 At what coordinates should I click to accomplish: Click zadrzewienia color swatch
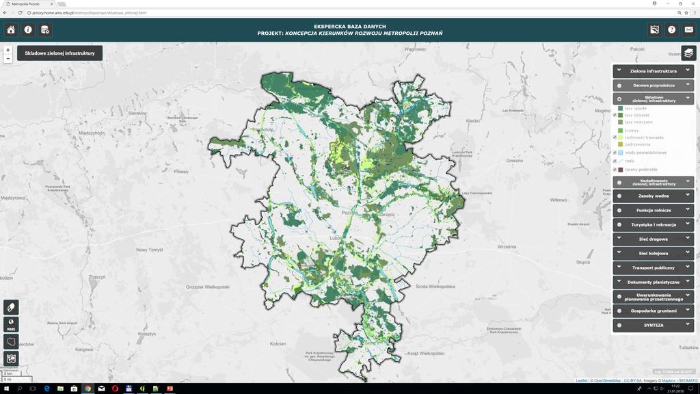click(621, 144)
